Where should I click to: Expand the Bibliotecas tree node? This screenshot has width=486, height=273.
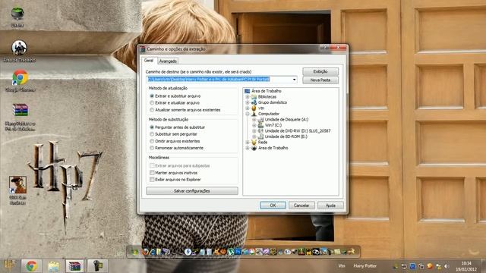pyautogui.click(x=248, y=97)
